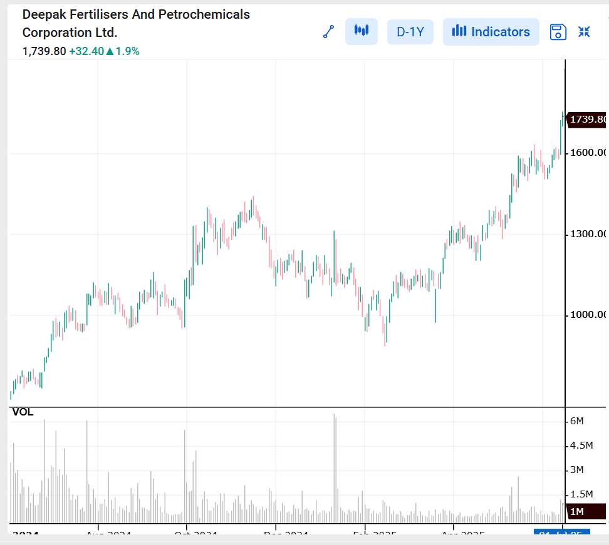Click the 1739.80 current price label
609x545 pixels.
coord(586,120)
